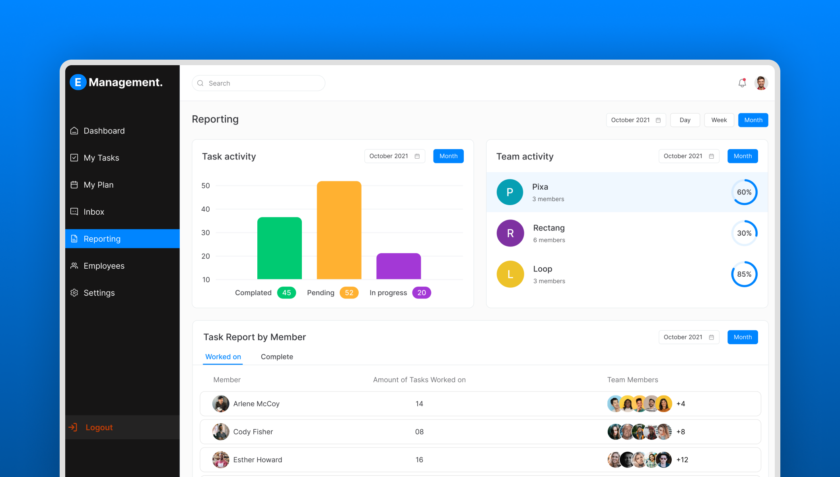The image size is (840, 477).
Task: Click the notification bell icon
Action: (x=742, y=83)
